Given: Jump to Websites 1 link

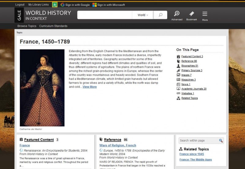Looking at the screenshot, I should pyautogui.click(x=188, y=93).
